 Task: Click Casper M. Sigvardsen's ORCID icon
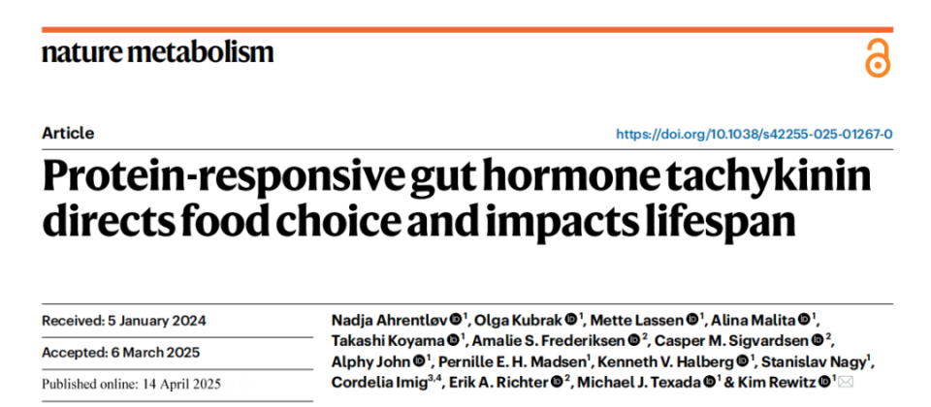click(x=816, y=341)
